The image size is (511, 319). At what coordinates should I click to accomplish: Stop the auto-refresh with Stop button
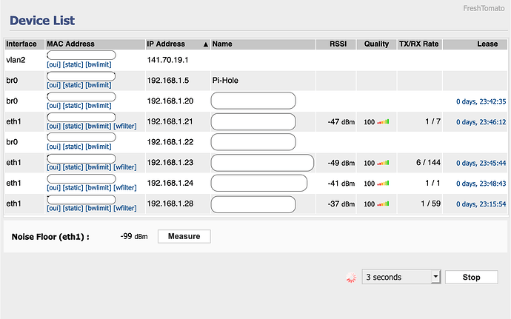pos(472,277)
